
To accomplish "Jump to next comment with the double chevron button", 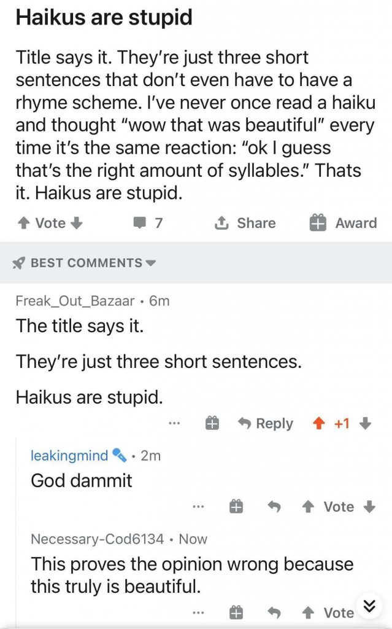I will click(x=369, y=606).
